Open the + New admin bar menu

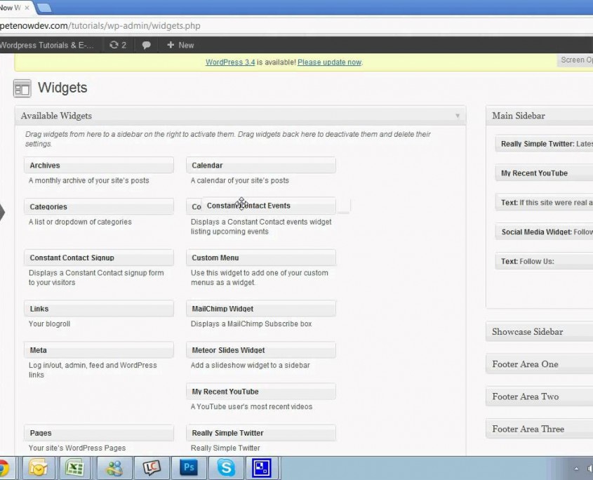point(180,45)
